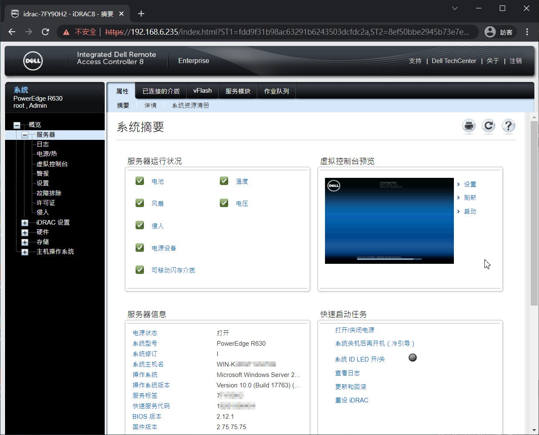Toggle the system ID LED indicator
This screenshot has width=539, height=435.
tap(413, 357)
